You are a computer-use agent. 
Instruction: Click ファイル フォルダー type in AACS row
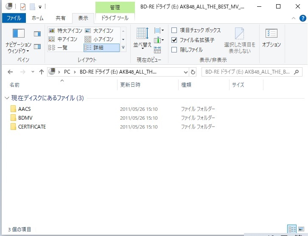coord(198,109)
